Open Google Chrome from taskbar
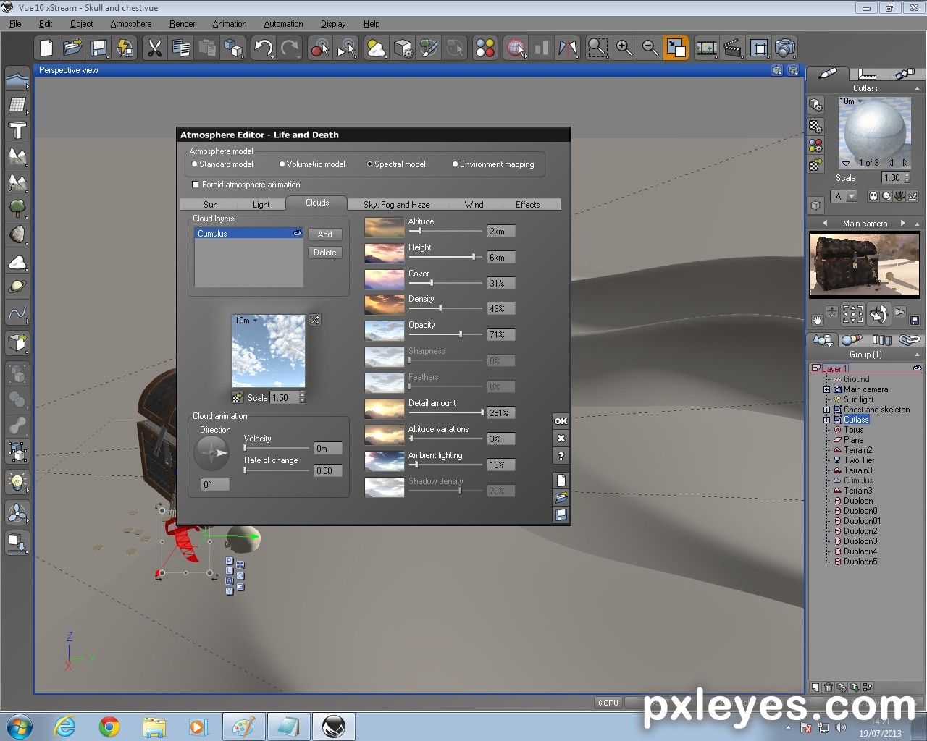Image resolution: width=927 pixels, height=741 pixels. tap(109, 727)
